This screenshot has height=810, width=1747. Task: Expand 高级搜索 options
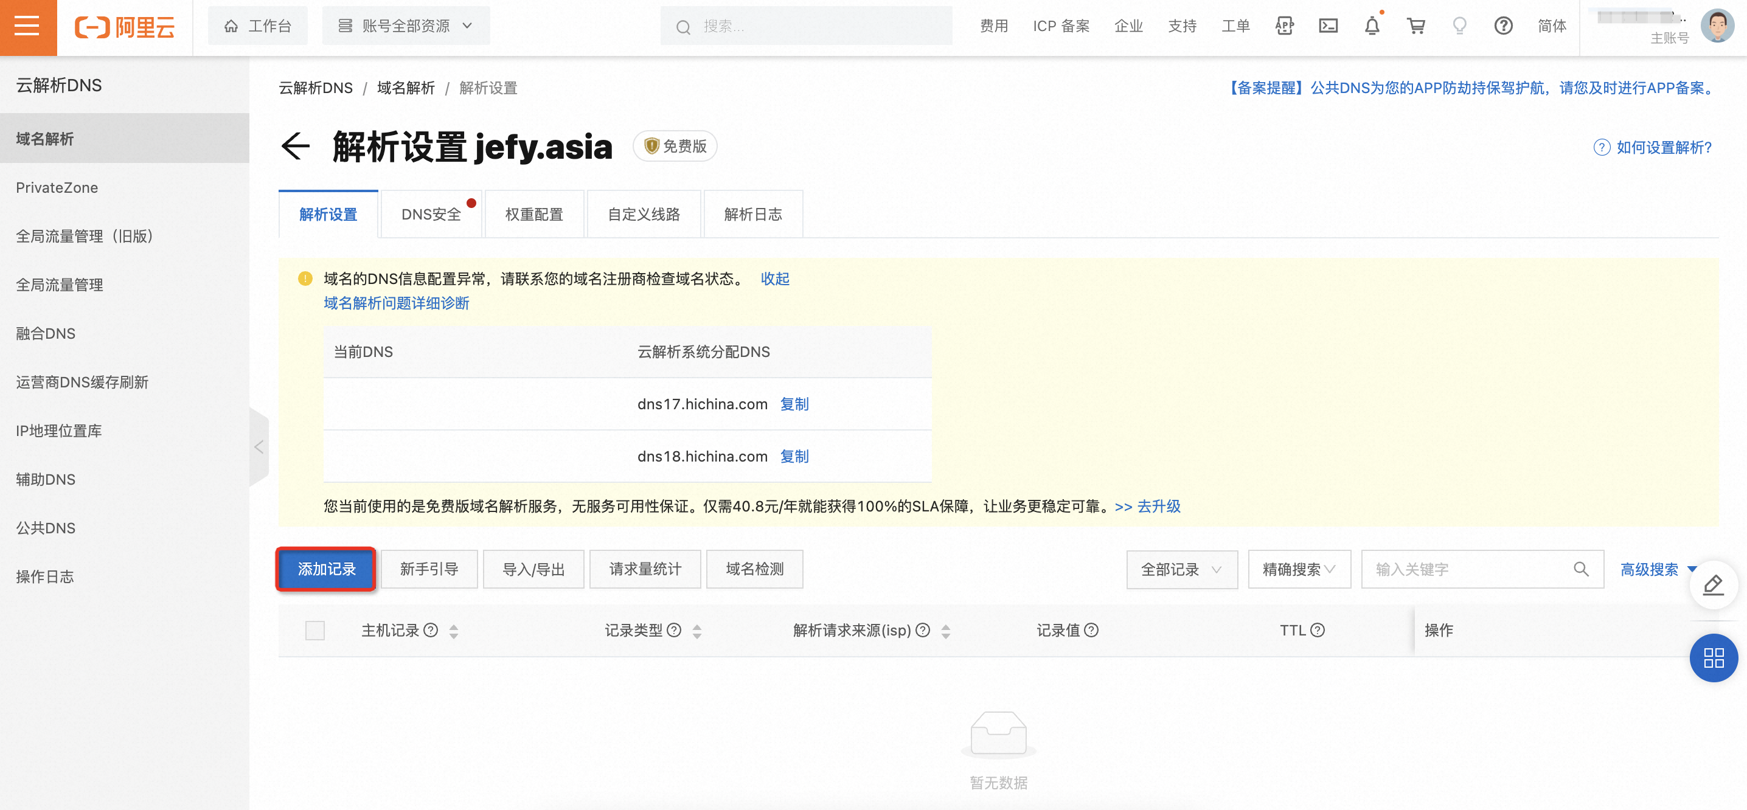click(1658, 569)
